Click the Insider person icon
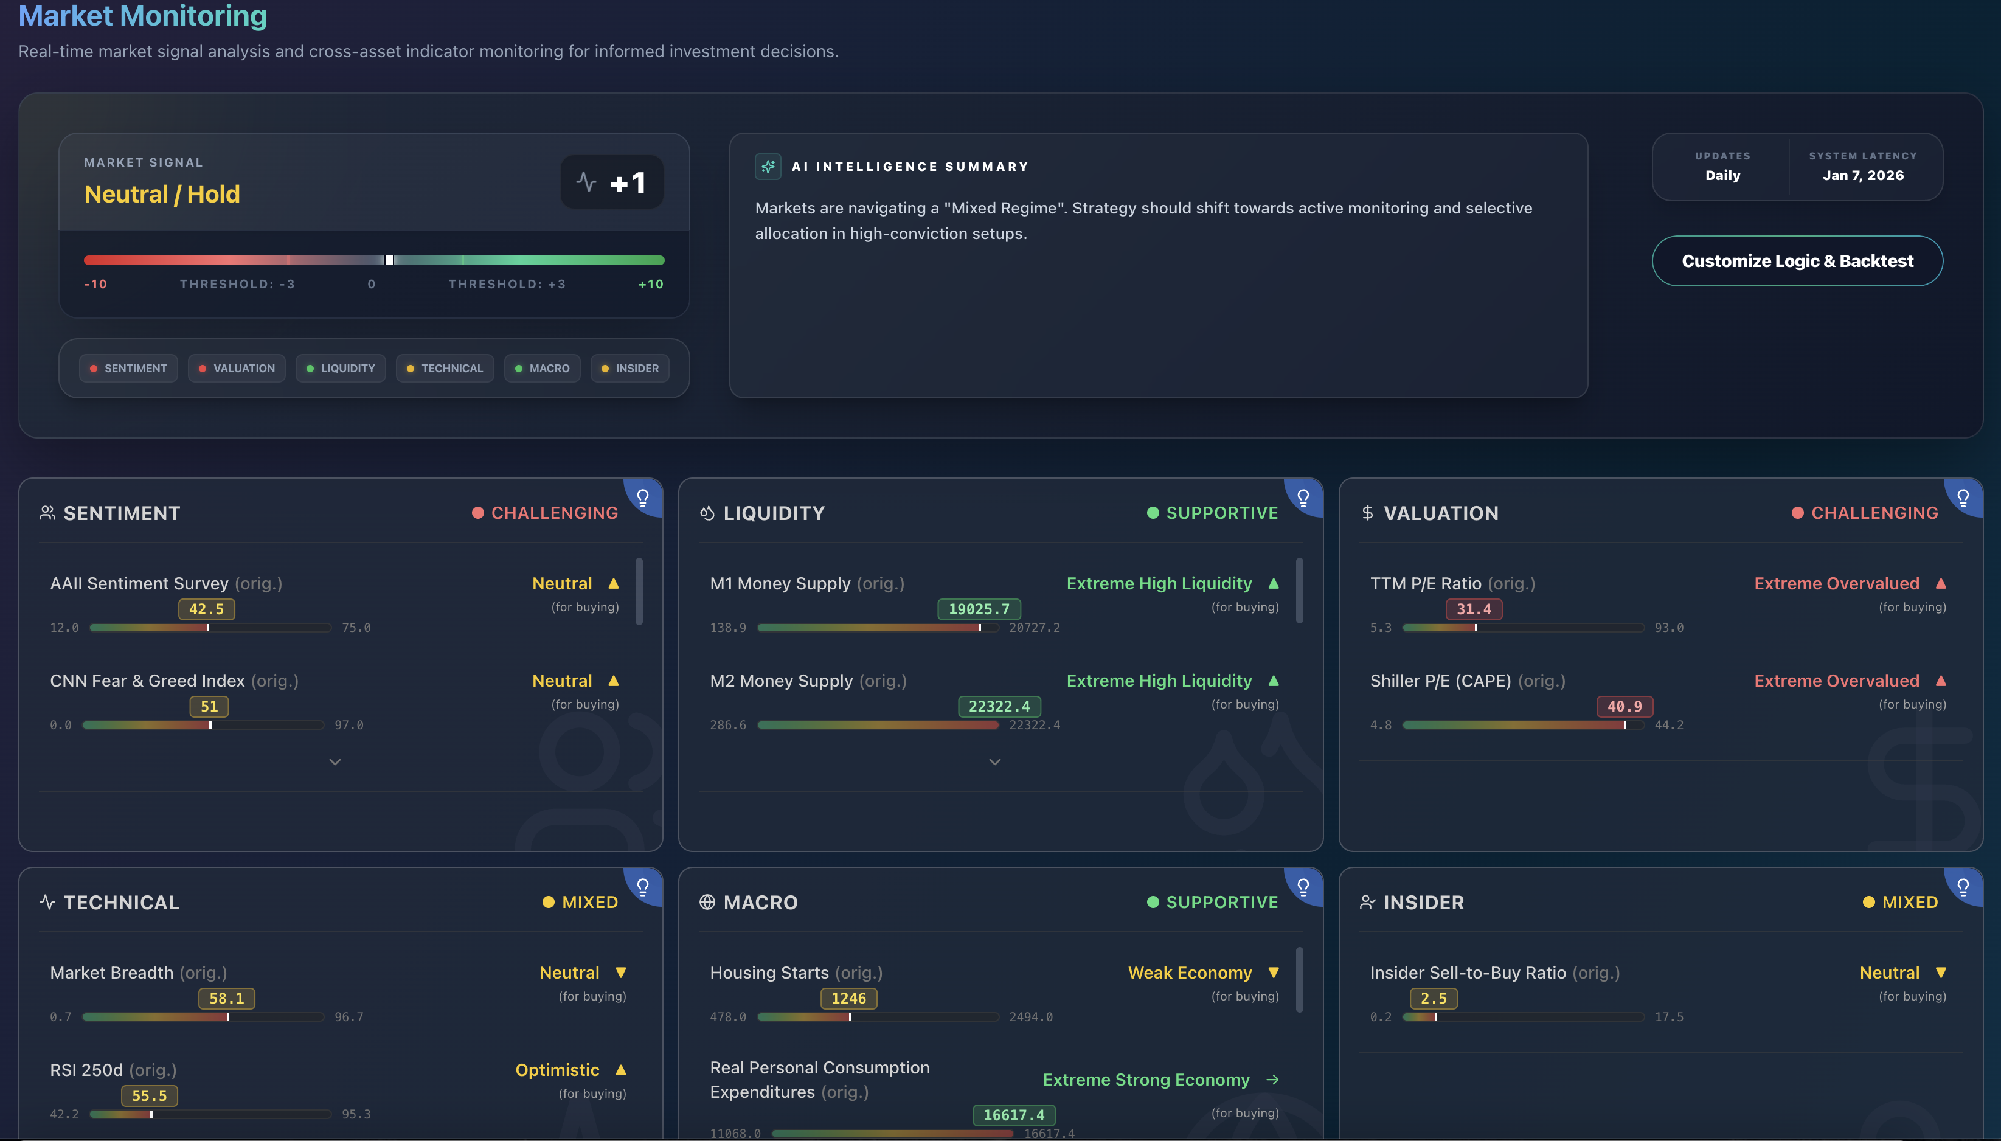2001x1141 pixels. (x=1367, y=902)
